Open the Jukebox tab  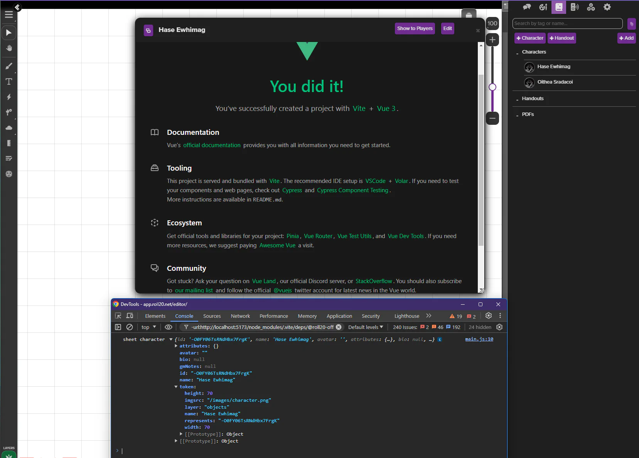click(x=575, y=7)
